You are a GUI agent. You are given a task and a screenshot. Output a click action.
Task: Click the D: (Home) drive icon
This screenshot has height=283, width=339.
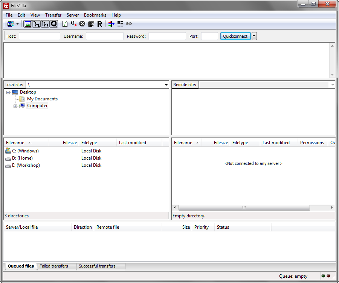point(8,159)
